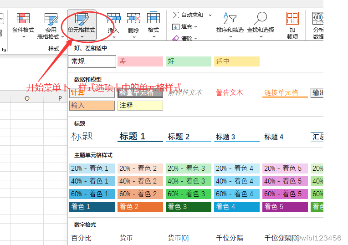Expand the 条件格式 dropdown arrow

24,36
